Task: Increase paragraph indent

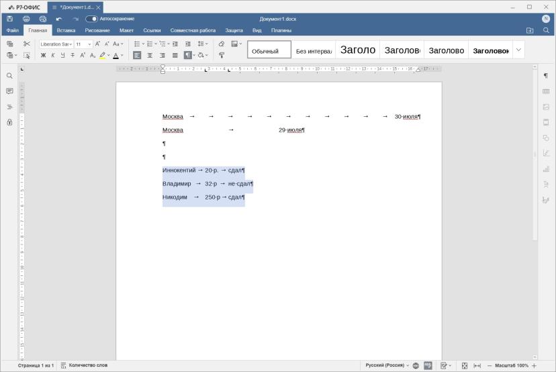Action: pyautogui.click(x=188, y=44)
